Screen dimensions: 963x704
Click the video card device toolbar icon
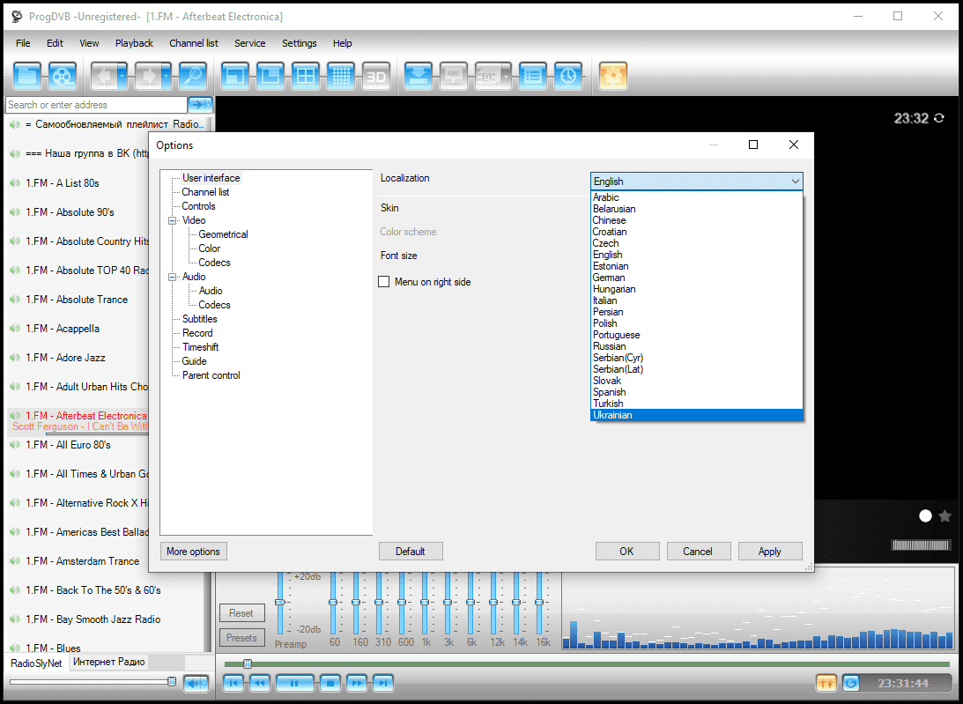pos(488,76)
